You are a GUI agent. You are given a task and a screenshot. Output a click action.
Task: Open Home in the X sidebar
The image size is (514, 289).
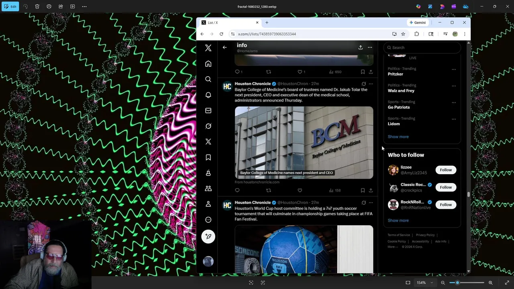[208, 64]
